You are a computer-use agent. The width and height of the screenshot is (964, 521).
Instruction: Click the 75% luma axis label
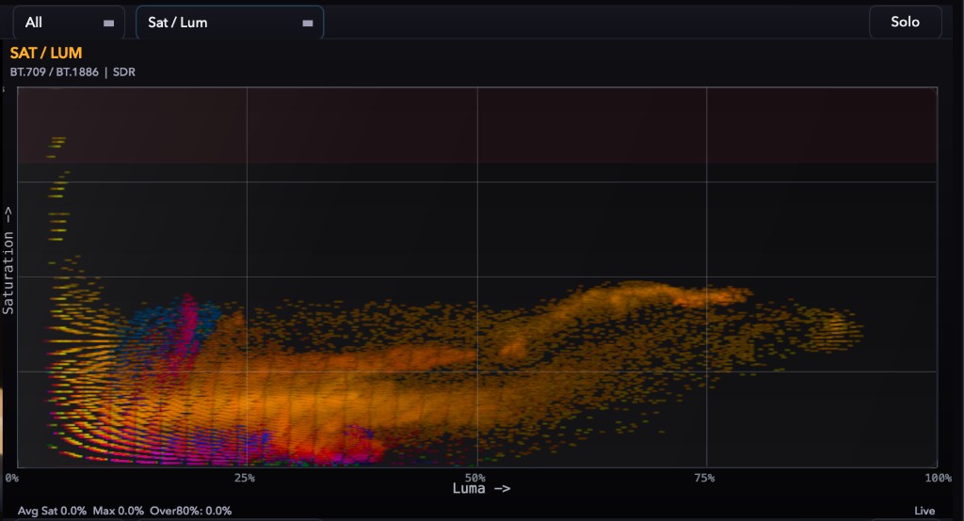(x=704, y=478)
